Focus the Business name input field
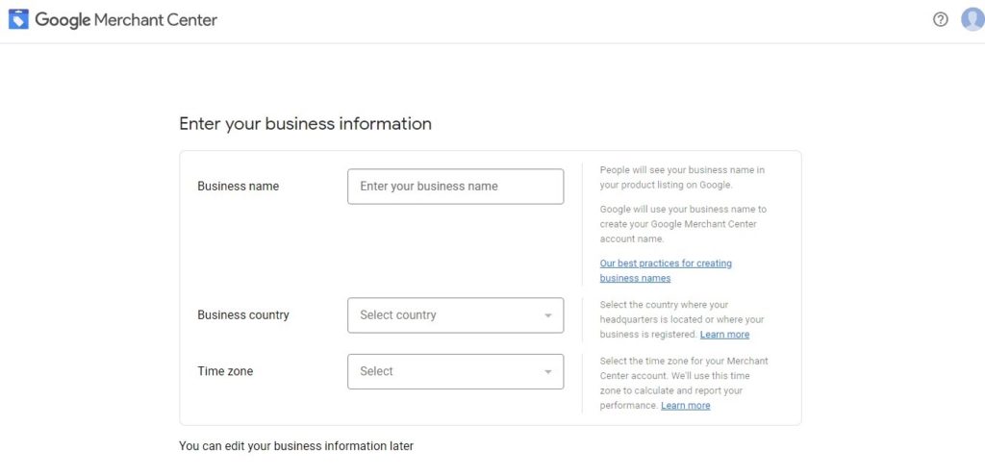Screen dimensions: 985x476 (455, 186)
